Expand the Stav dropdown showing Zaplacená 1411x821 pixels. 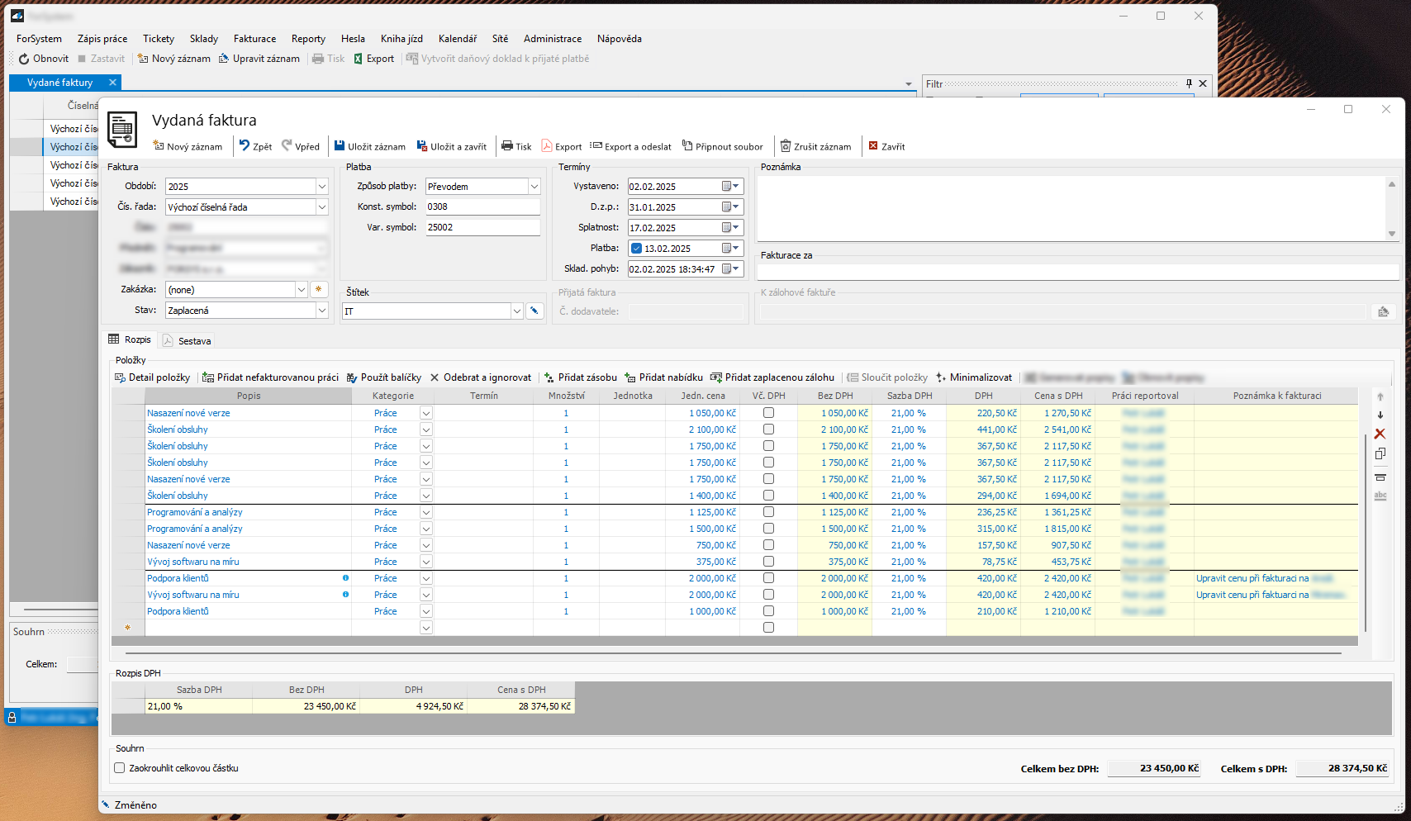point(321,311)
